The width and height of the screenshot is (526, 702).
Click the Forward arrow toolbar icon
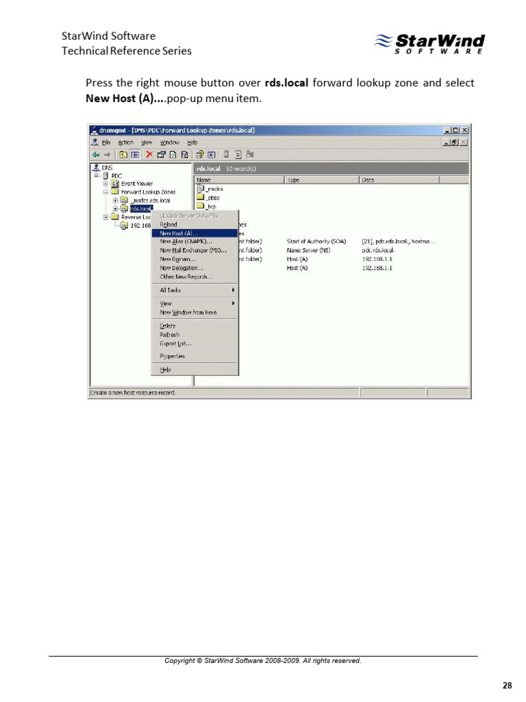(x=108, y=155)
